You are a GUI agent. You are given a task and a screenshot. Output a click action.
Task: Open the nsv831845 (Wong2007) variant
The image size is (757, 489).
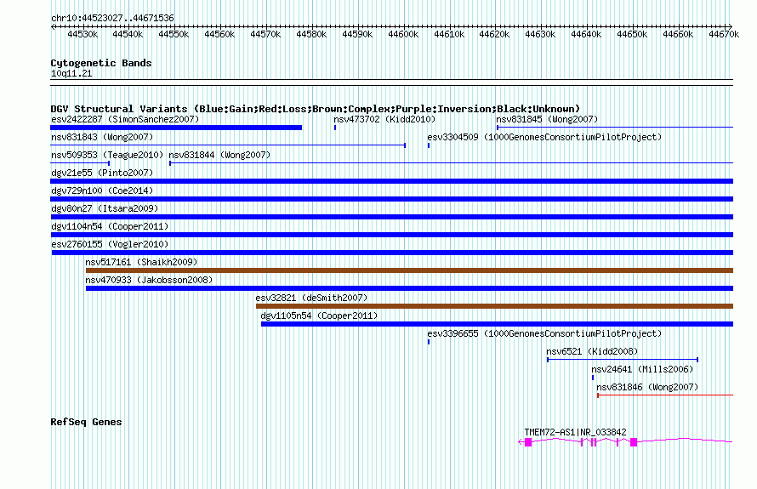coord(615,127)
